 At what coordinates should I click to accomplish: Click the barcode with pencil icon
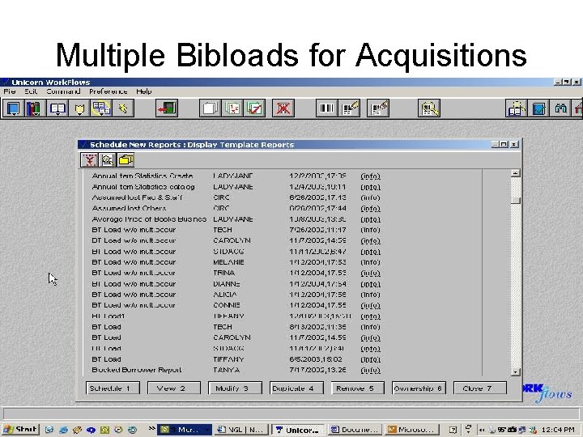[x=349, y=108]
